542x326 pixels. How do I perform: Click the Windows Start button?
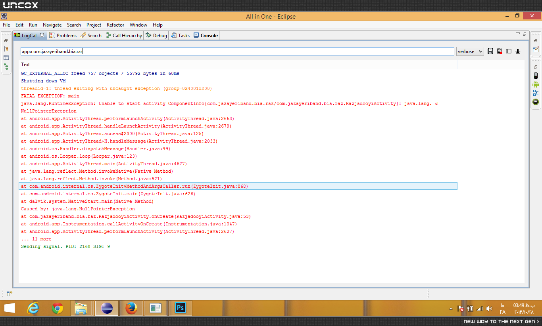(x=10, y=308)
